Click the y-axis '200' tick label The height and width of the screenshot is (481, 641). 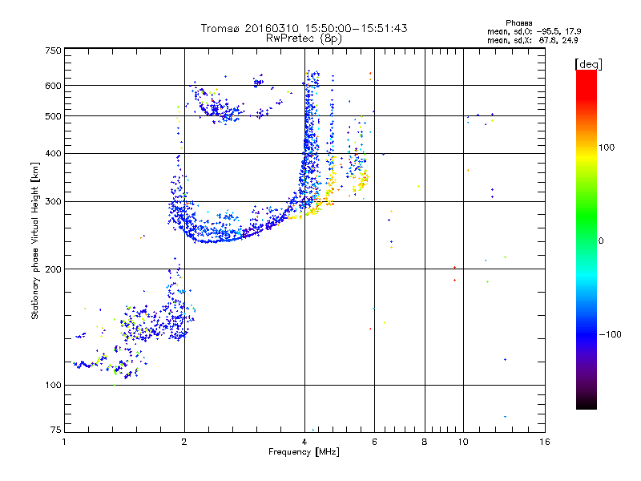[x=53, y=269]
